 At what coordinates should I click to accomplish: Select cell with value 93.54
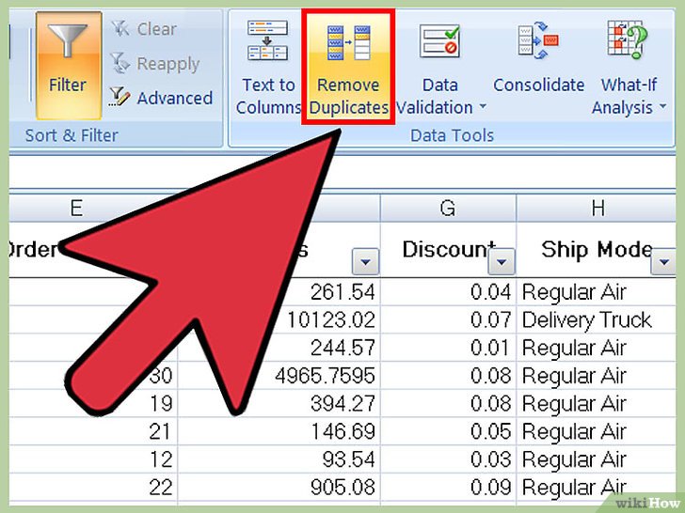[x=279, y=459]
